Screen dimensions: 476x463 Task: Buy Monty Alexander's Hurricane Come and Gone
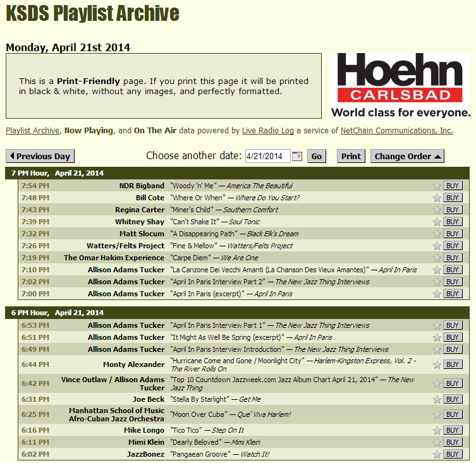pyautogui.click(x=453, y=364)
